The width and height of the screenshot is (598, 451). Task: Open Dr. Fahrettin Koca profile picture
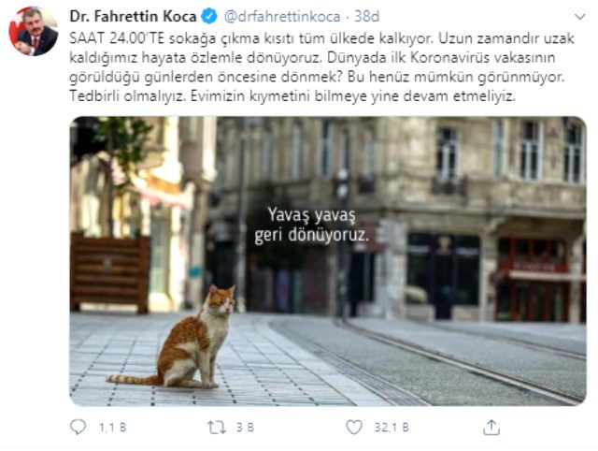34,31
